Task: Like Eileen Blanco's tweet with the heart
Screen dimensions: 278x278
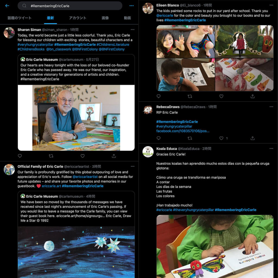Action: (221, 96)
